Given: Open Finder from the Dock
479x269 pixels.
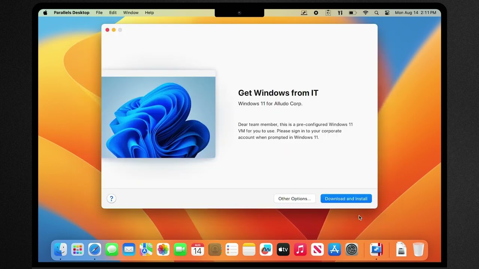Looking at the screenshot, I should (x=60, y=249).
